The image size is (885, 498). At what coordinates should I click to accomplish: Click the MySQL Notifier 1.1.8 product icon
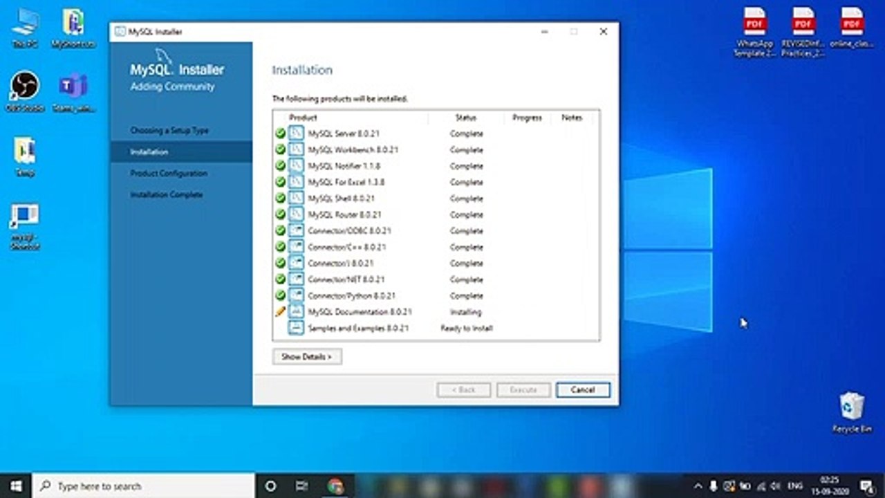[296, 166]
